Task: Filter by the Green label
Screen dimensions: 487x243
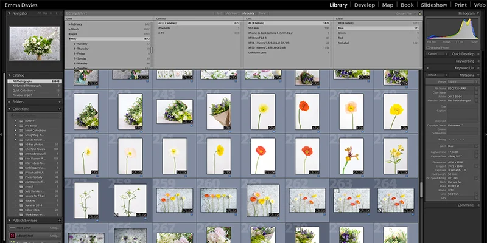Action: 378,33
